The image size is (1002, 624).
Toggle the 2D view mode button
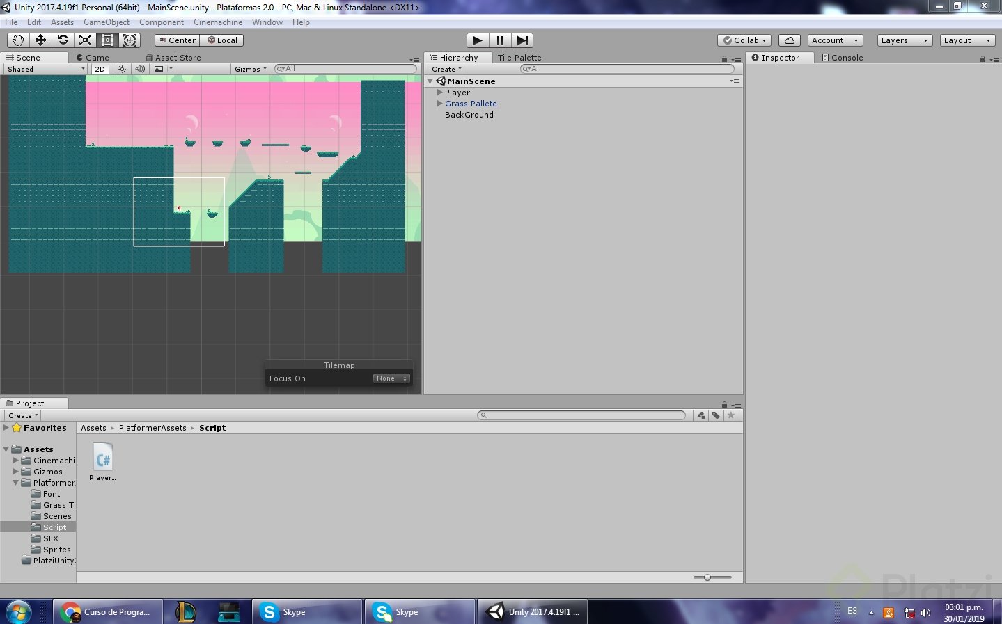[x=100, y=69]
